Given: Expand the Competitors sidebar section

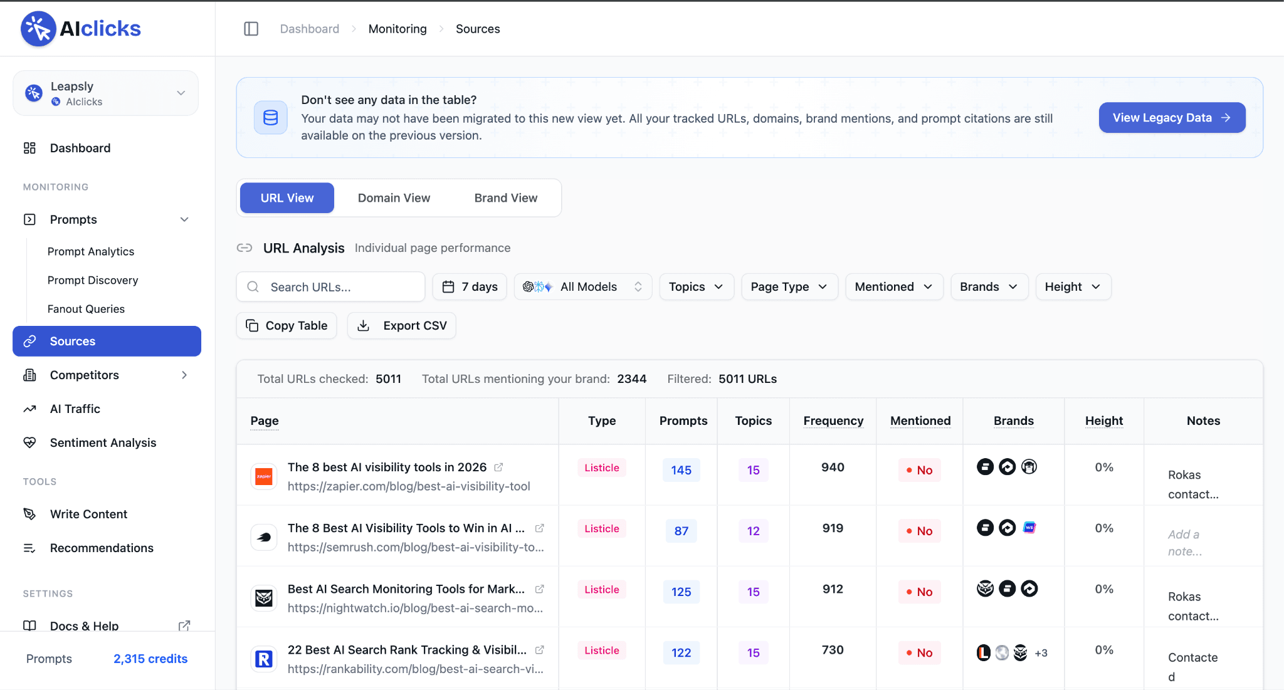Looking at the screenshot, I should click(x=184, y=375).
